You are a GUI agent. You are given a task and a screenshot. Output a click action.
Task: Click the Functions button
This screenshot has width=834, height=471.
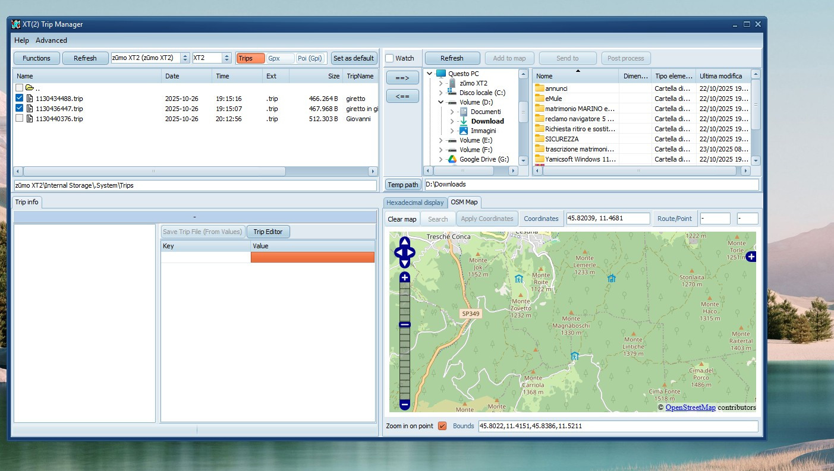[x=37, y=58]
